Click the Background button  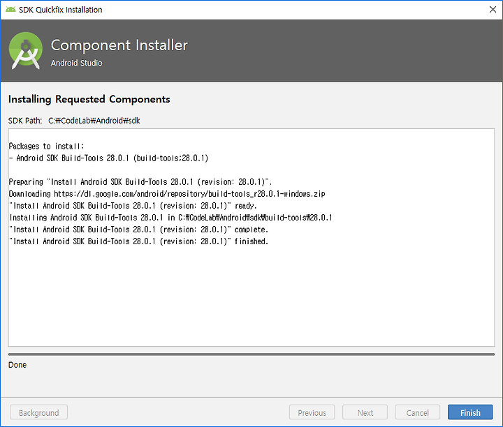point(39,412)
